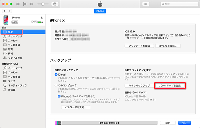Image resolution: width=200 pixels, height=128 pixels.
Task: Open the AirPlay output button
Action: [55, 4]
